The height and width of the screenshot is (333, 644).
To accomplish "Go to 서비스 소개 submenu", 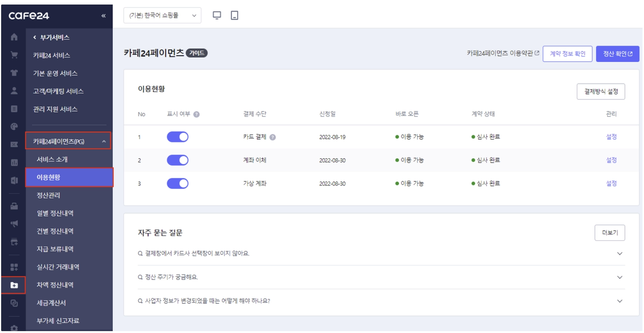I will pos(52,159).
